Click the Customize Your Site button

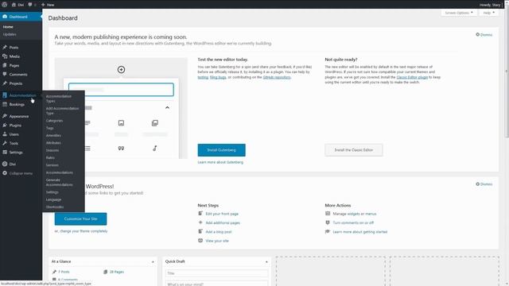tap(80, 219)
